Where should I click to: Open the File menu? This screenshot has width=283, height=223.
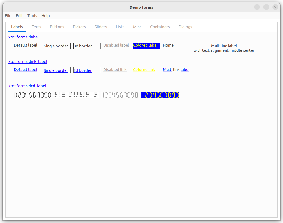click(x=8, y=16)
